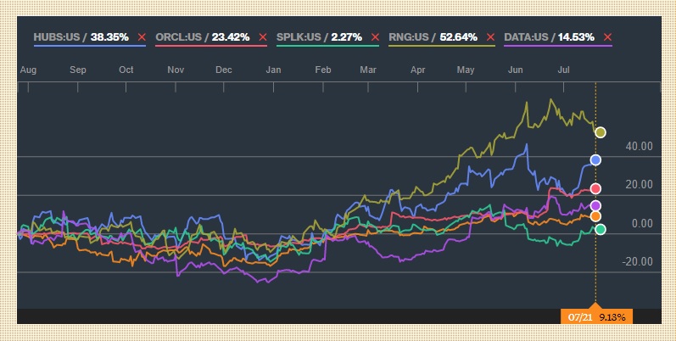Screen dimensions: 676x341
Task: Click the HUBS:US 38.35% legend label
Action: coord(81,37)
